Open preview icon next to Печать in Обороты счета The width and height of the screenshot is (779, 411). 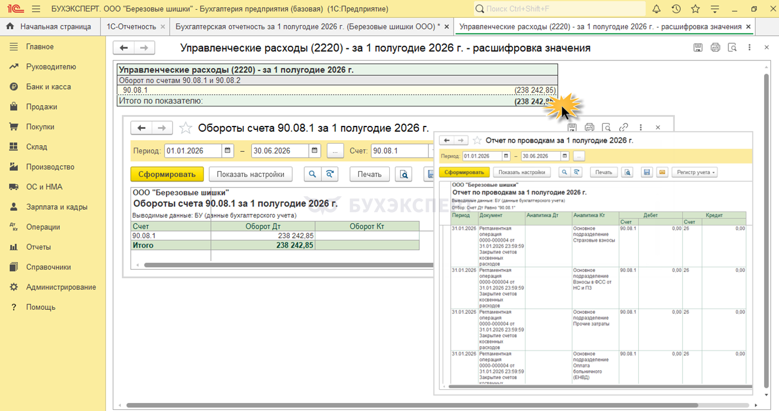[x=404, y=174]
